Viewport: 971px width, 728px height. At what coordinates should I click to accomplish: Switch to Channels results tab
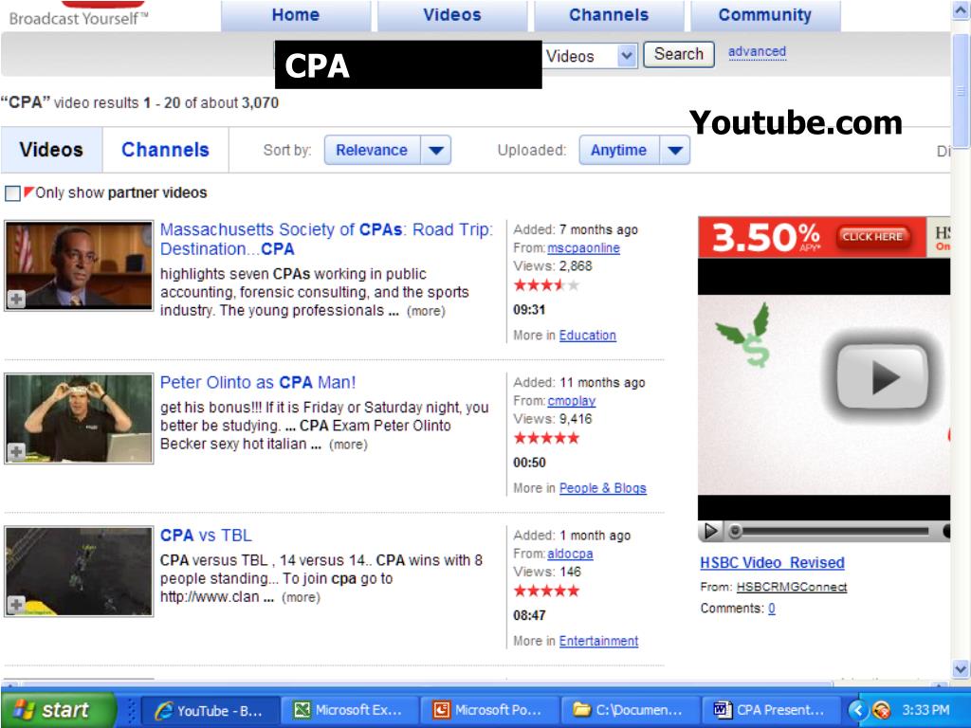[x=165, y=150]
